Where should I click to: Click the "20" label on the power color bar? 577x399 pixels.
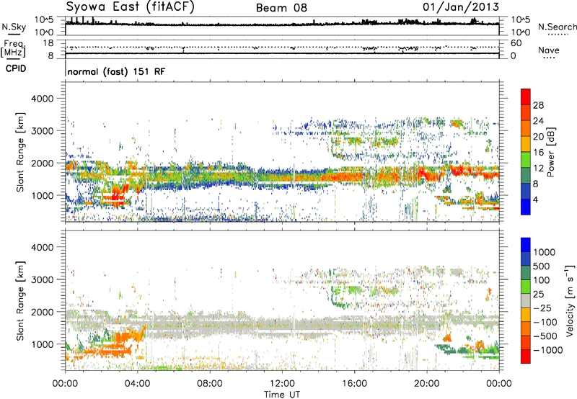pos(538,137)
